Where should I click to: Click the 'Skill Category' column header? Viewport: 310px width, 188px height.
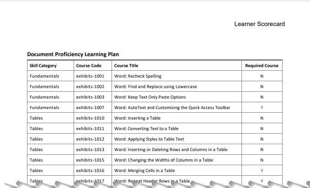coord(43,66)
